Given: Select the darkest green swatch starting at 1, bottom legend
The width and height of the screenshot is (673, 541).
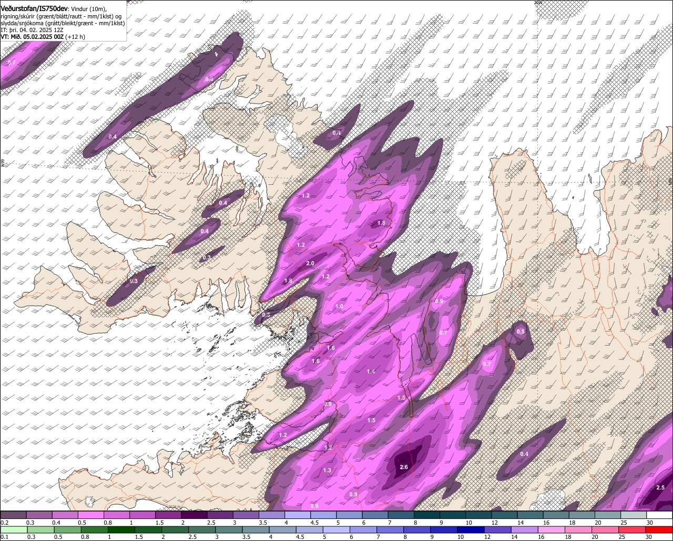Looking at the screenshot, I should [121, 529].
